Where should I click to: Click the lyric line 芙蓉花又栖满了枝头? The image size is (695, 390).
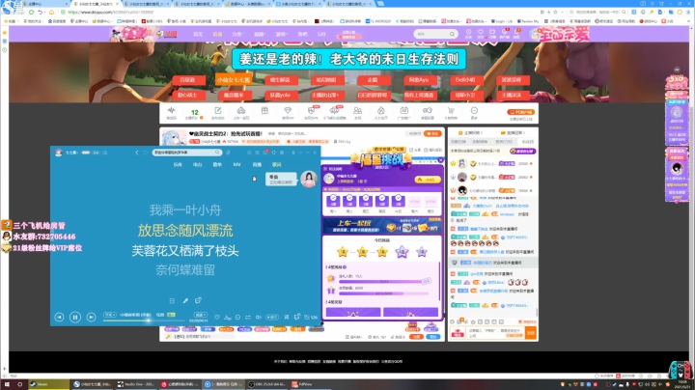[x=185, y=251]
